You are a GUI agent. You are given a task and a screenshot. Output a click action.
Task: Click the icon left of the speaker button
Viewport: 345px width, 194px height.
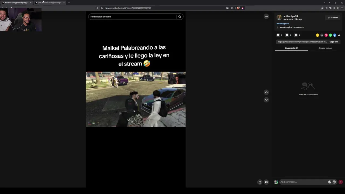coord(260,182)
